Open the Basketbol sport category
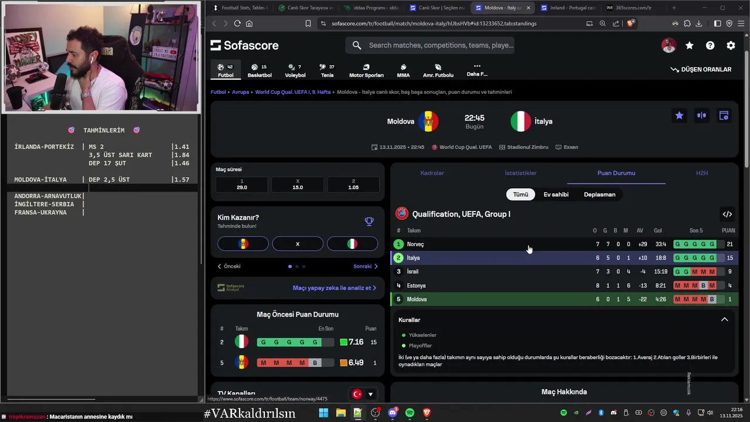750x422 pixels. coord(260,70)
